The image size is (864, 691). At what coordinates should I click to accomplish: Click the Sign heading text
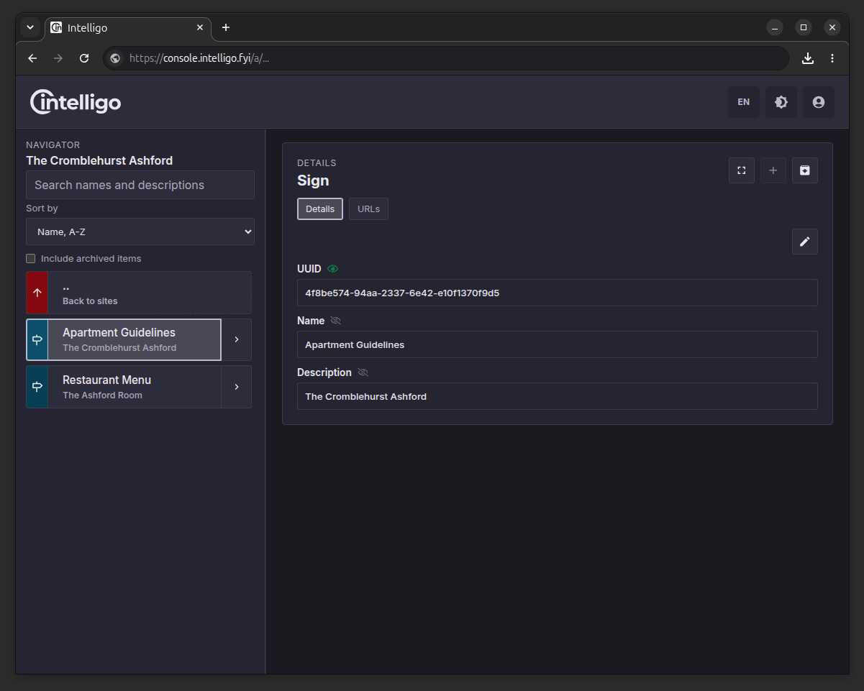coord(313,180)
